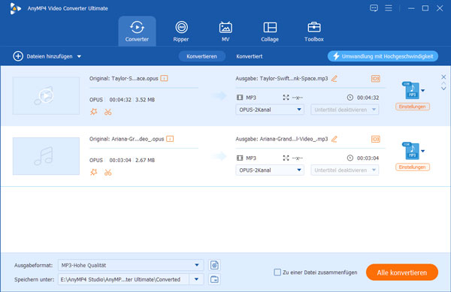Open ID3 tag editor for Ariana output

coord(376,139)
